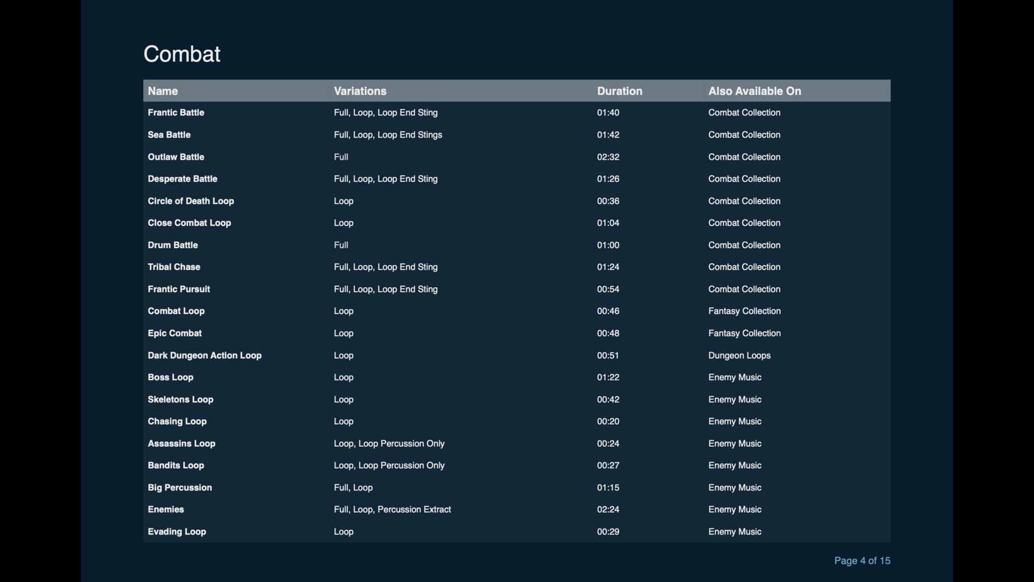
Task: Sort the table by Name column
Action: pyautogui.click(x=163, y=91)
